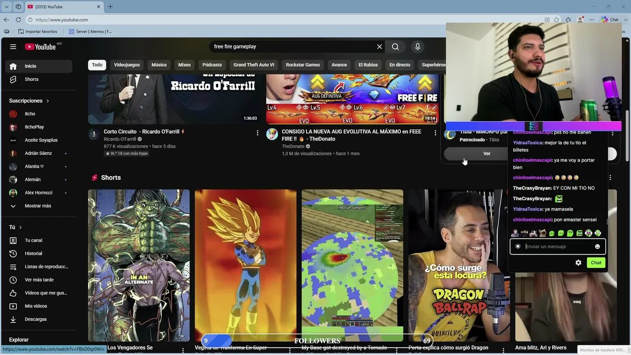The width and height of the screenshot is (631, 355).
Task: Select the Todo filter chip
Action: [97, 65]
